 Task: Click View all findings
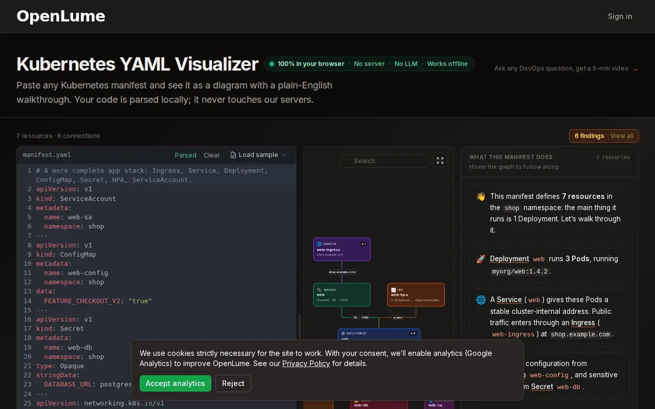pyautogui.click(x=622, y=136)
